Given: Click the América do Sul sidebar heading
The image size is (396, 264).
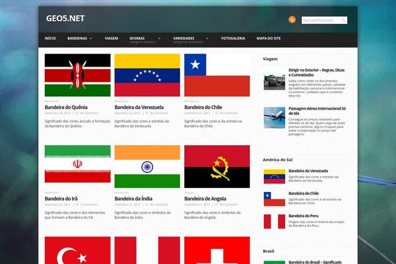Looking at the screenshot, I should coord(278,160).
